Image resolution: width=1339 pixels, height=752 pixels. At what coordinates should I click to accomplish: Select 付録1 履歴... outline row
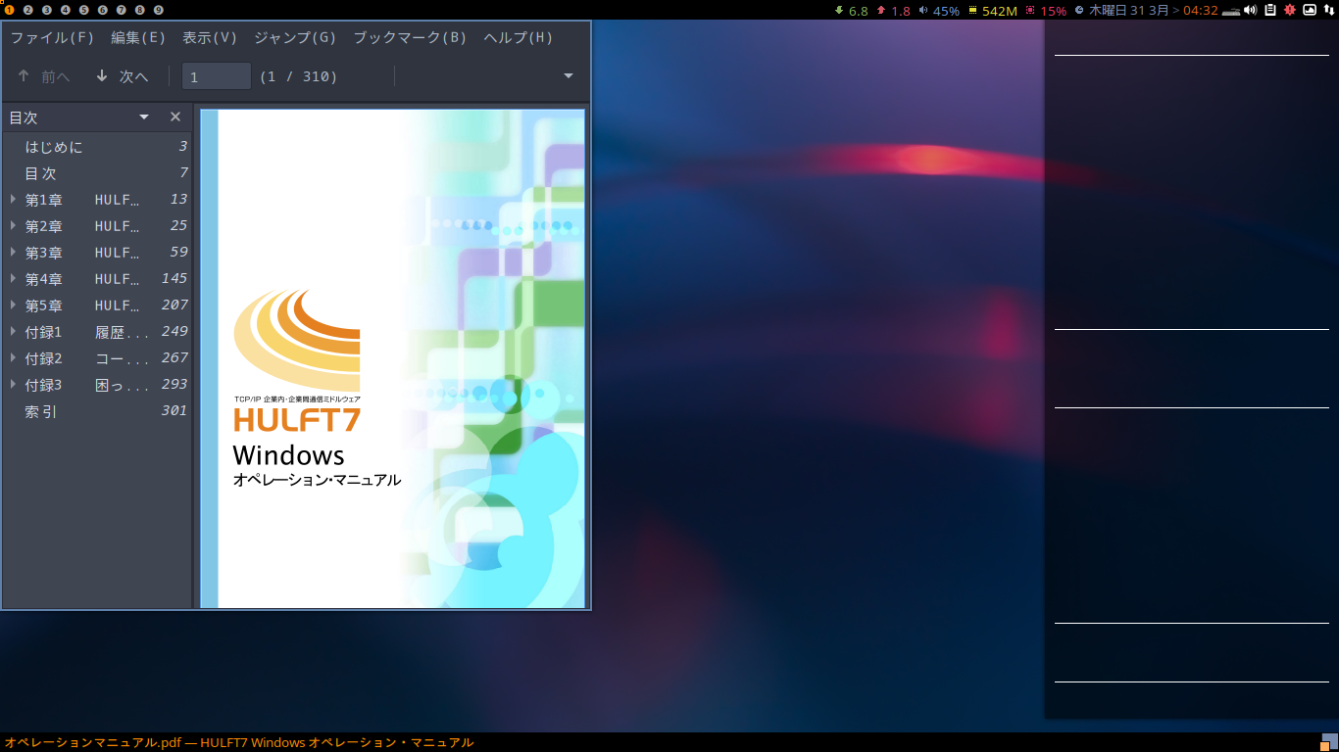tap(97, 332)
